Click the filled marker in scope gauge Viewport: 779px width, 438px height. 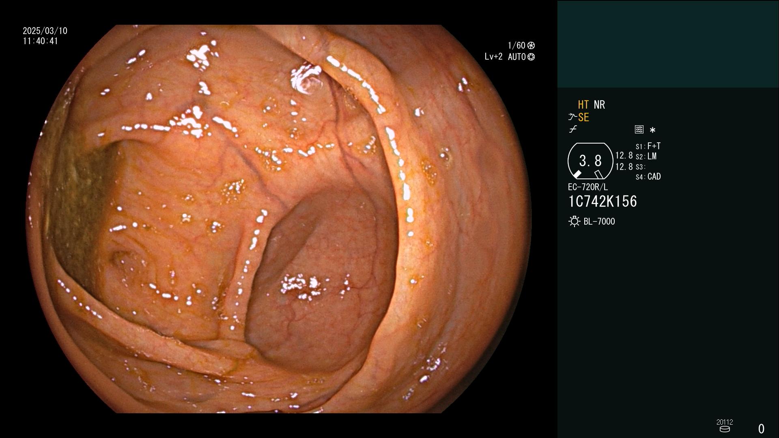(577, 174)
